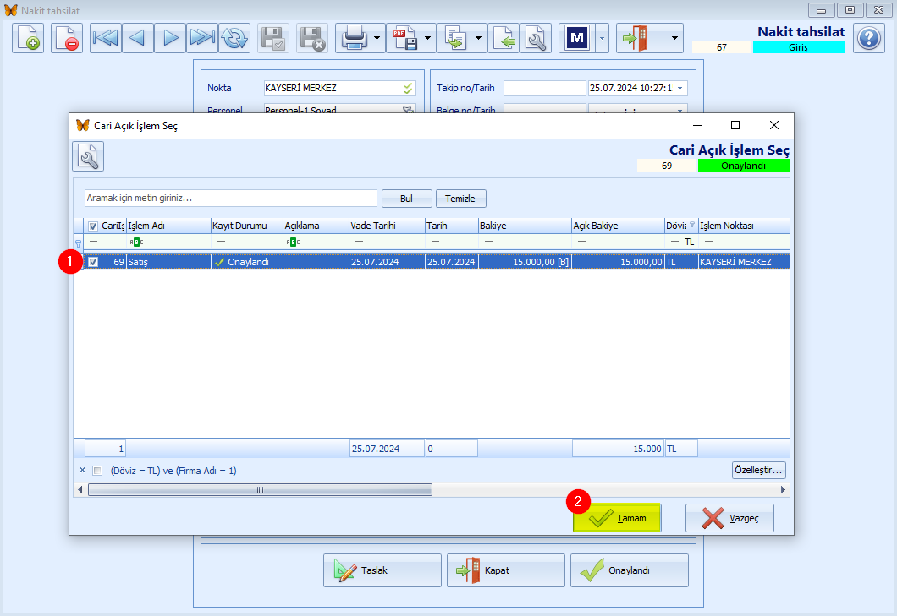Click the search text field in dialog
This screenshot has width=897, height=616.
point(230,199)
